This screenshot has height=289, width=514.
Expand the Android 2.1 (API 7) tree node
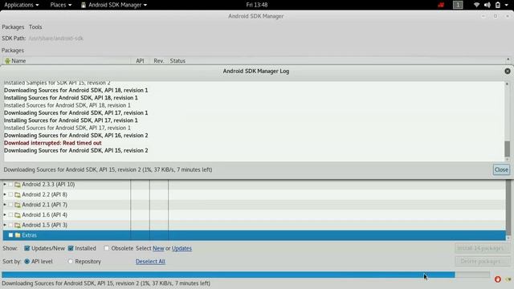coord(5,205)
